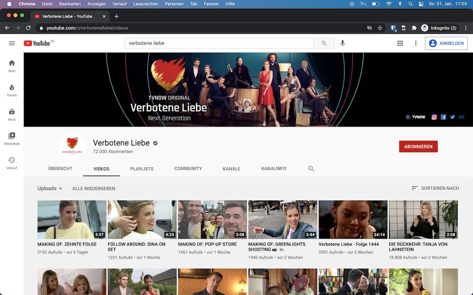473x295 pixels.
Task: Click ALLE WIEDERGEBEN to play all uploads
Action: pos(94,188)
